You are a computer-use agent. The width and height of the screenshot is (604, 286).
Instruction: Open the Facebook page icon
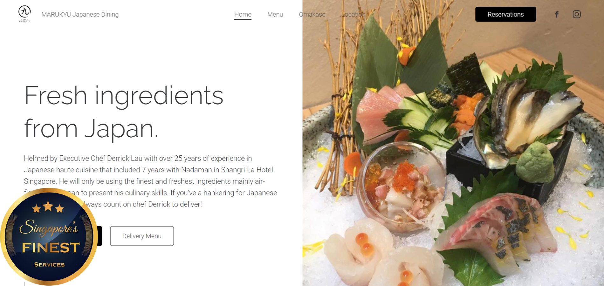(557, 14)
